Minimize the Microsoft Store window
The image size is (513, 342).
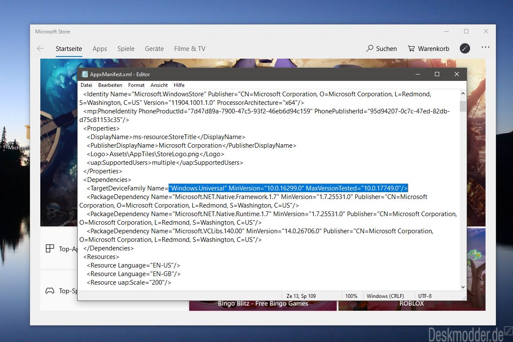point(447,31)
